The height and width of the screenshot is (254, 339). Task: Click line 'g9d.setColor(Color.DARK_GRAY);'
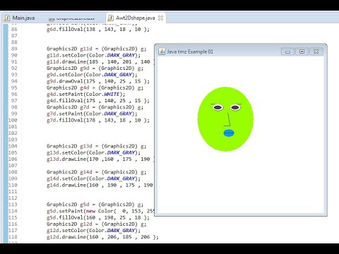pos(92,75)
